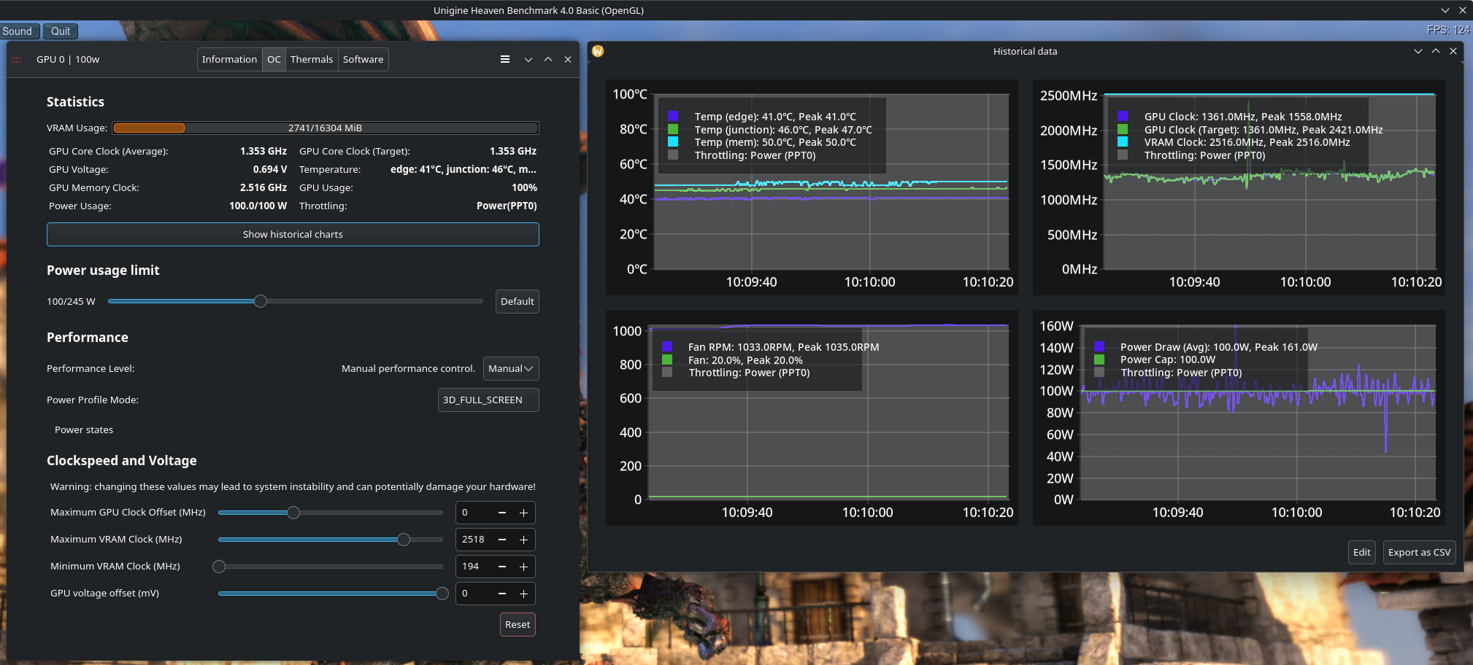
Task: Reset power limit with Default button
Action: pyautogui.click(x=518, y=302)
